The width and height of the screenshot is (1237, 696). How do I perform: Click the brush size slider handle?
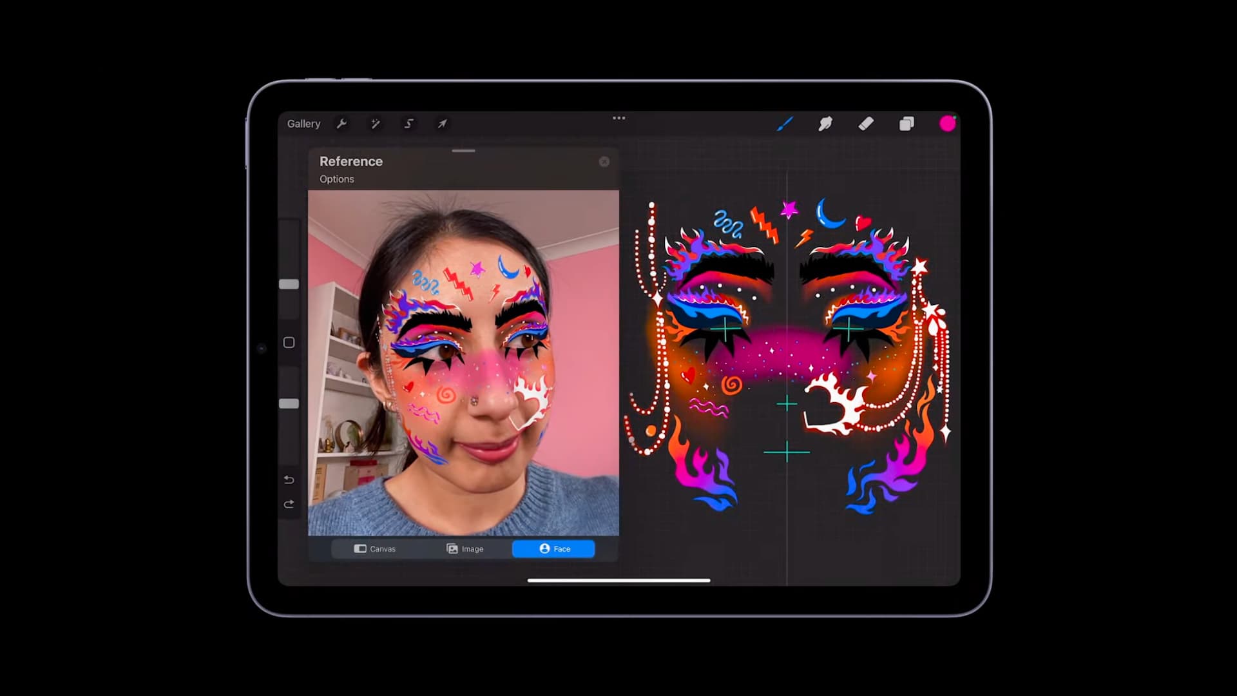click(289, 284)
